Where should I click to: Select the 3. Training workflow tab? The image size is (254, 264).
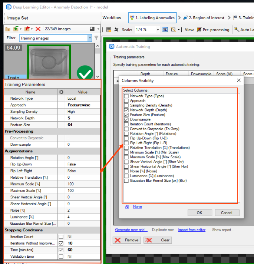point(243,18)
